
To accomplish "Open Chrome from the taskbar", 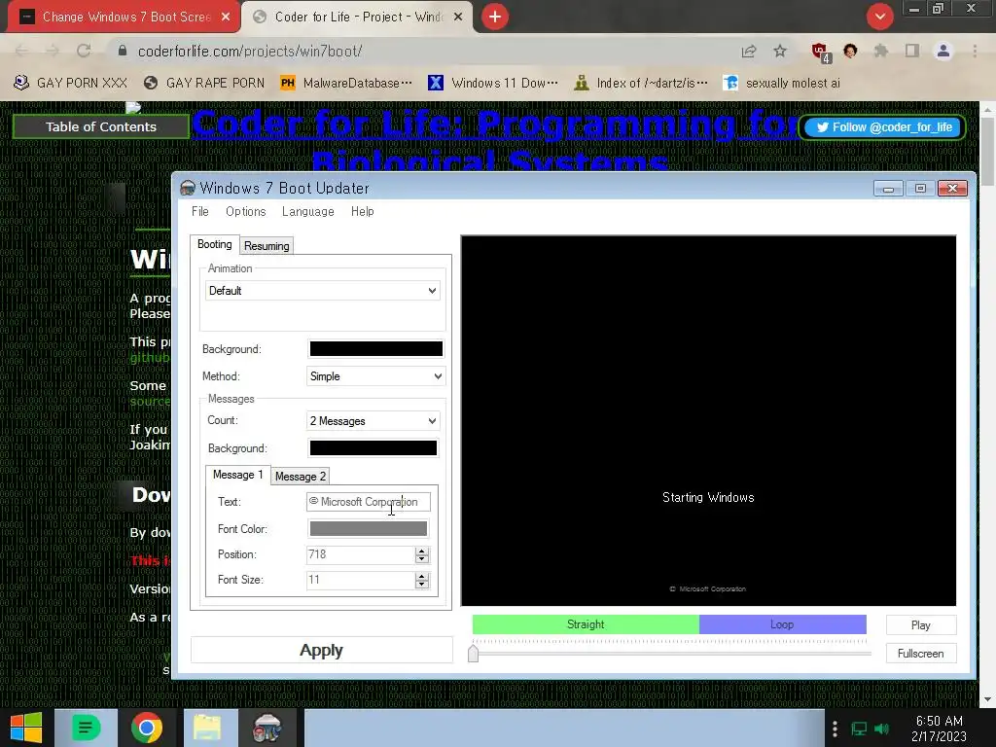I will pos(147,728).
